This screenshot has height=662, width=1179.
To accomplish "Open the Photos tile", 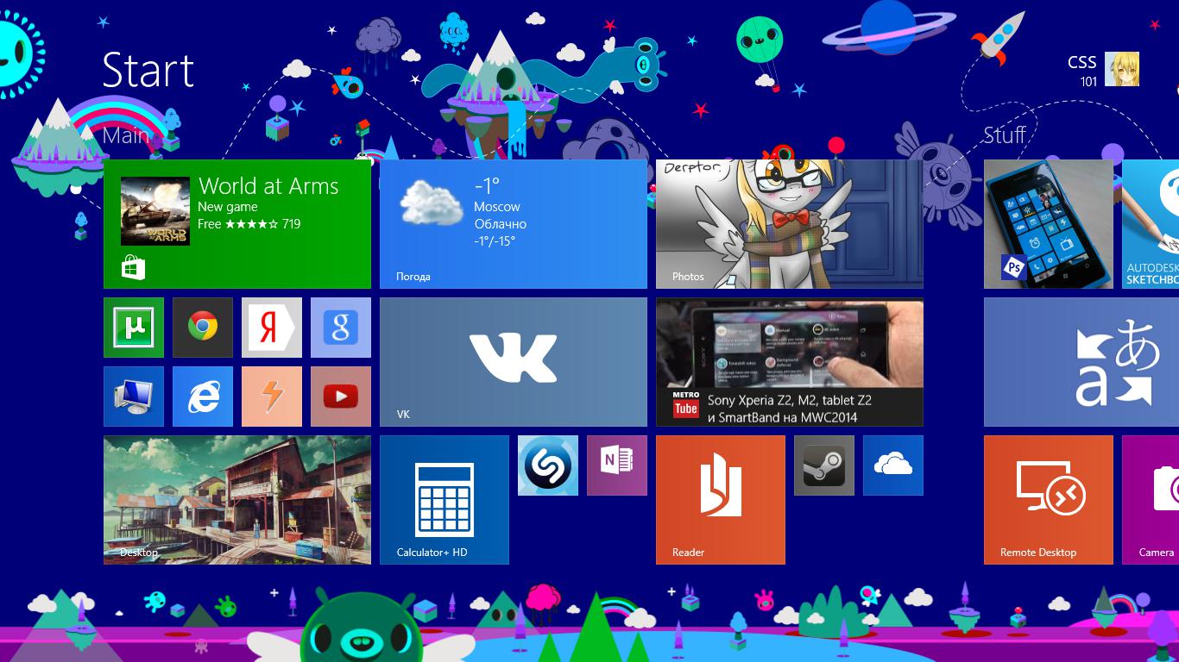I will coord(790,224).
